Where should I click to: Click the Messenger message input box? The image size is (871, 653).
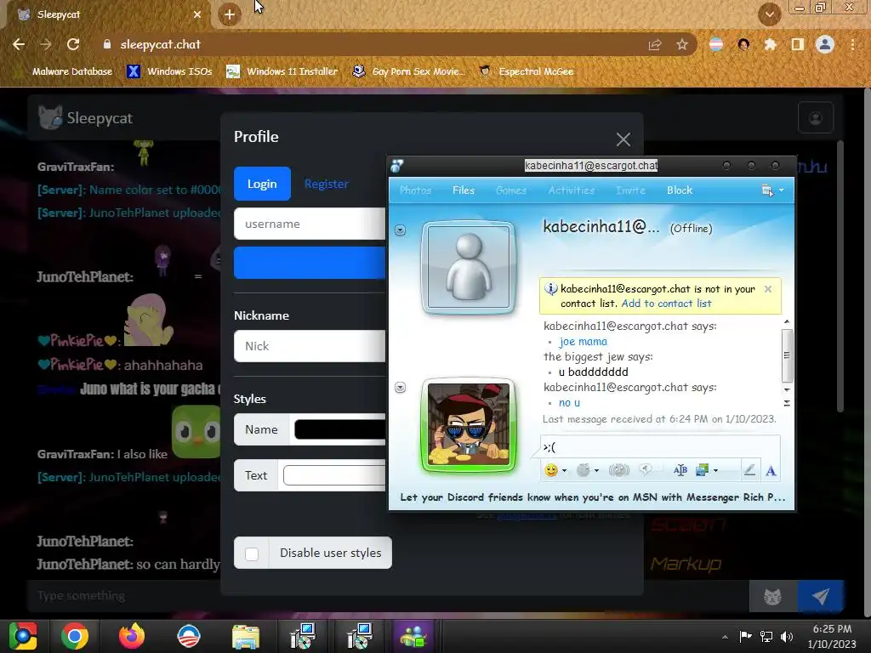[660, 447]
